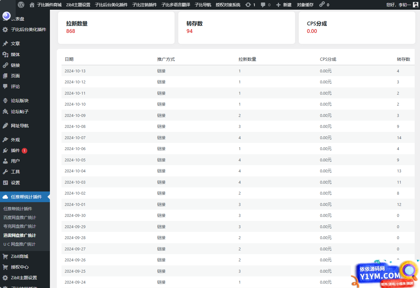Click the cart icon for Zibll商城
420x288 pixels.
click(5, 256)
